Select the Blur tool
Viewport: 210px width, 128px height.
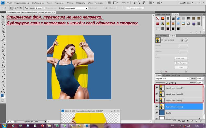pyautogui.click(x=3, y=62)
